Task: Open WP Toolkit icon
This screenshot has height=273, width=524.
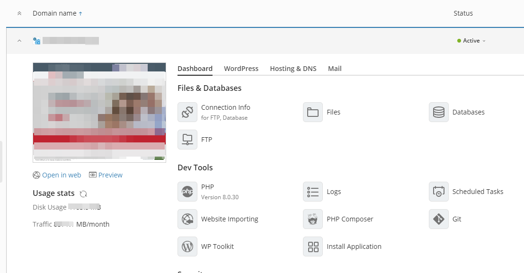Action: 187,247
